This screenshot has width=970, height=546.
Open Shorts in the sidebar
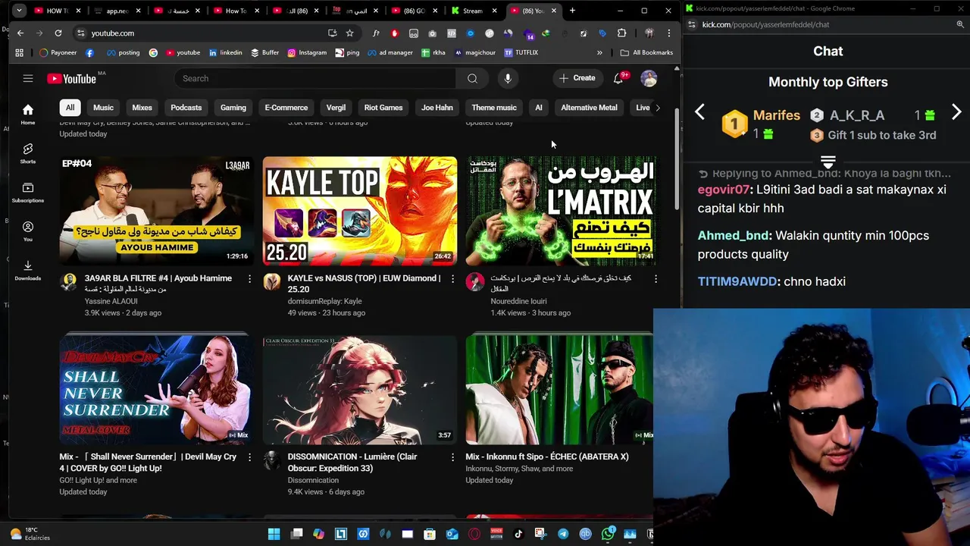(28, 153)
